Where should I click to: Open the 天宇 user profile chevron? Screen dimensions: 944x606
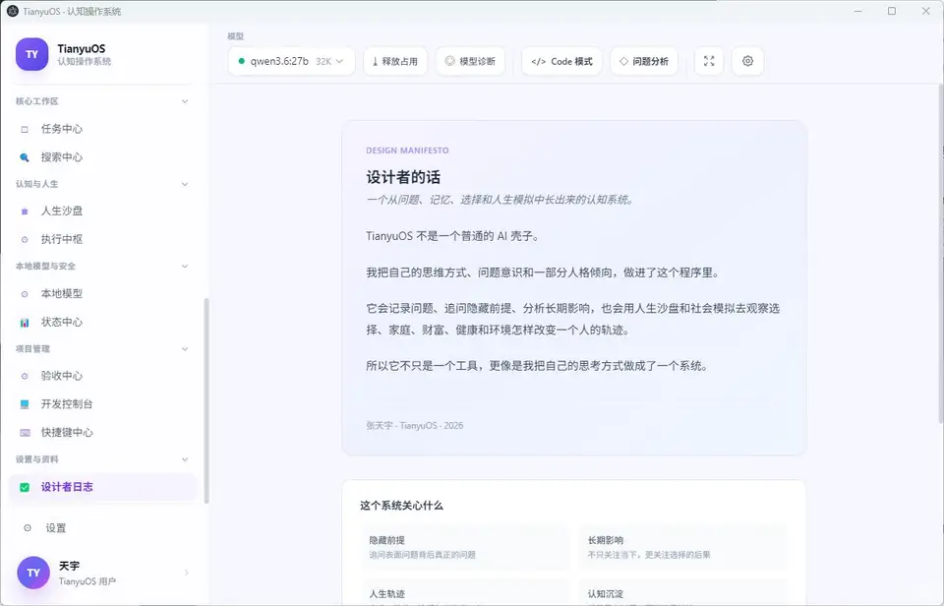coord(186,573)
